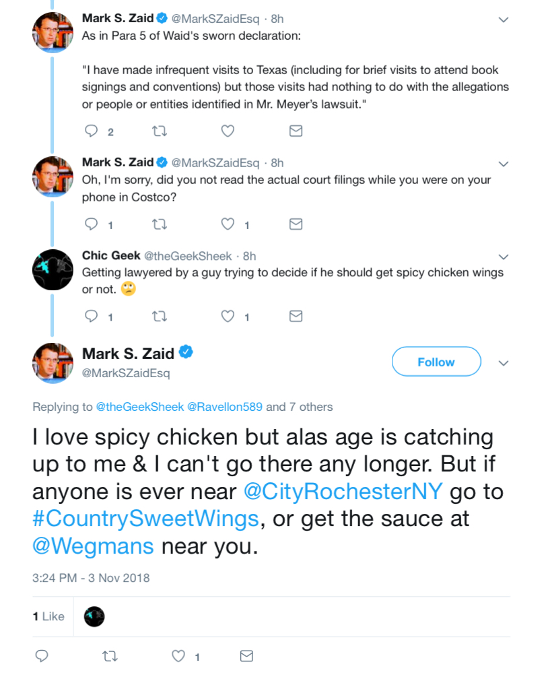Like the main tweet about spicy chicken
Screen dimensions: 544x685
point(178,656)
